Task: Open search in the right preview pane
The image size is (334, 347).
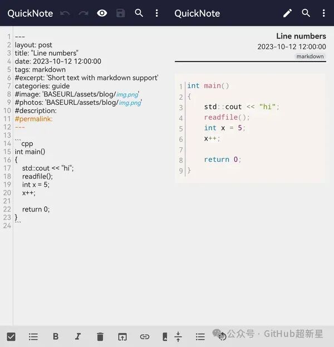Action: click(306, 13)
